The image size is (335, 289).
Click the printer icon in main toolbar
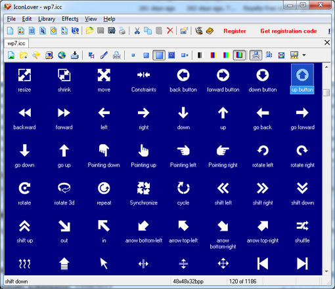pyautogui.click(x=122, y=31)
